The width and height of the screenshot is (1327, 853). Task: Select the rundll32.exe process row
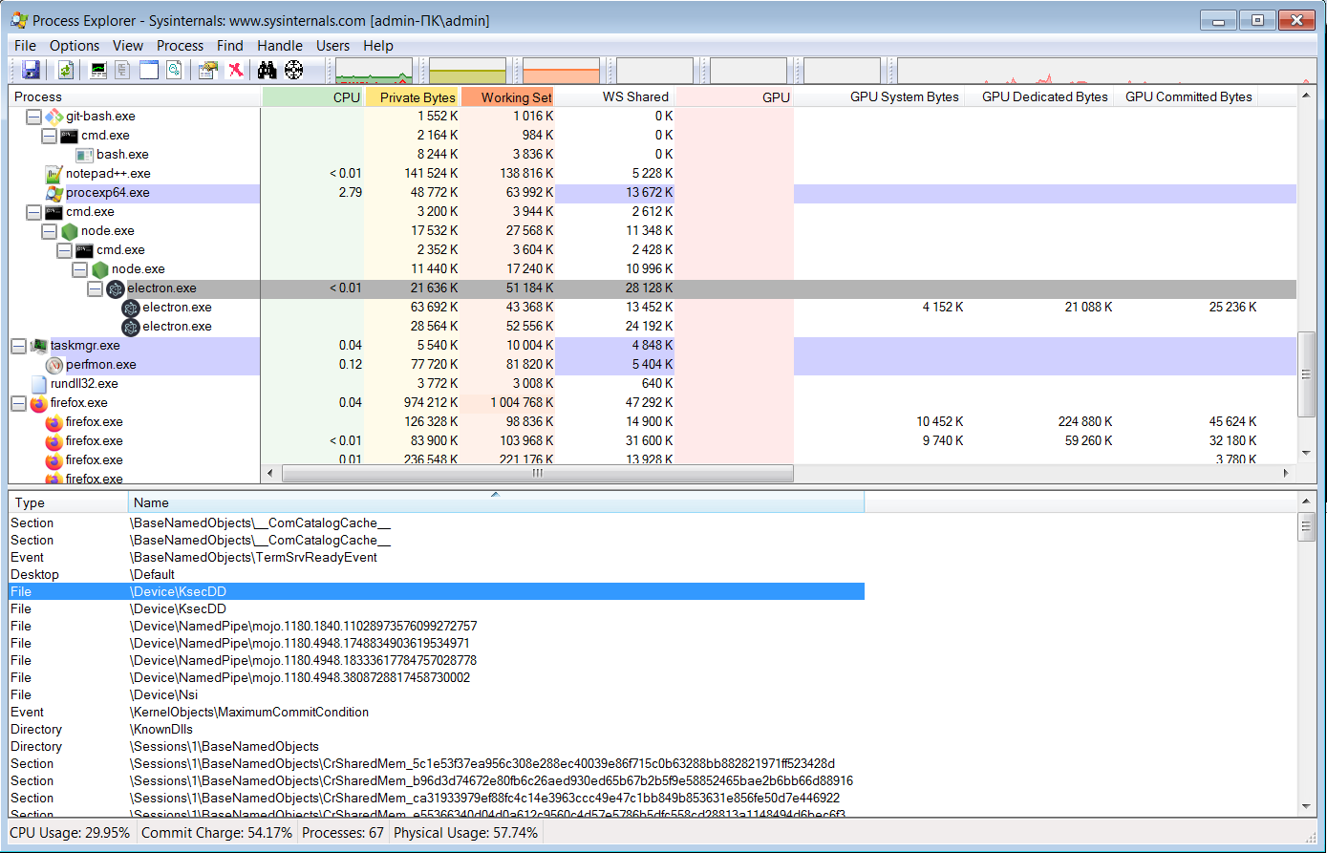(653, 384)
